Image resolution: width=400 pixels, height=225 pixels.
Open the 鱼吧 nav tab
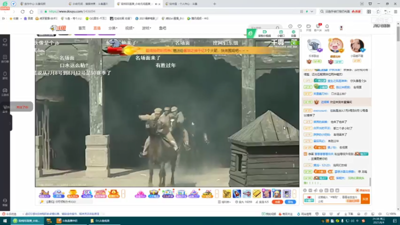click(x=162, y=28)
